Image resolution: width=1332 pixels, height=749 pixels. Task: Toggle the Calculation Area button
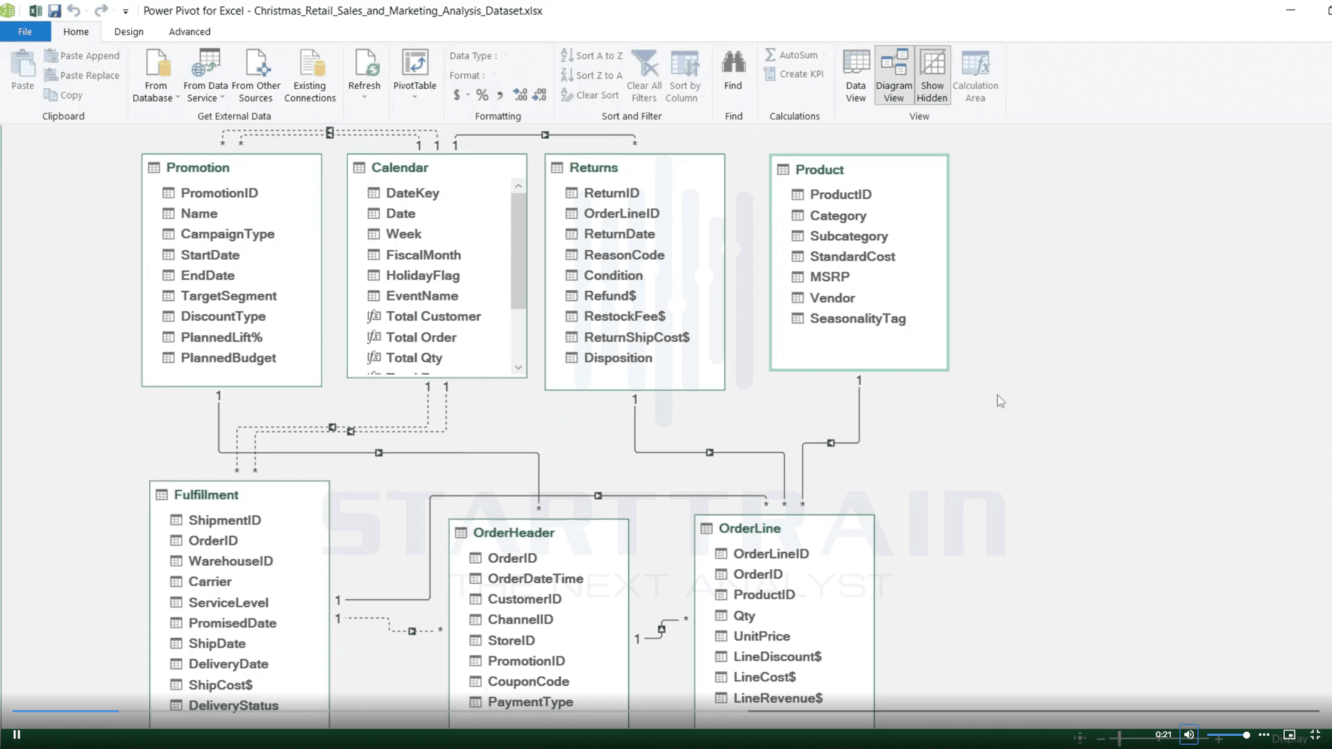pos(975,75)
